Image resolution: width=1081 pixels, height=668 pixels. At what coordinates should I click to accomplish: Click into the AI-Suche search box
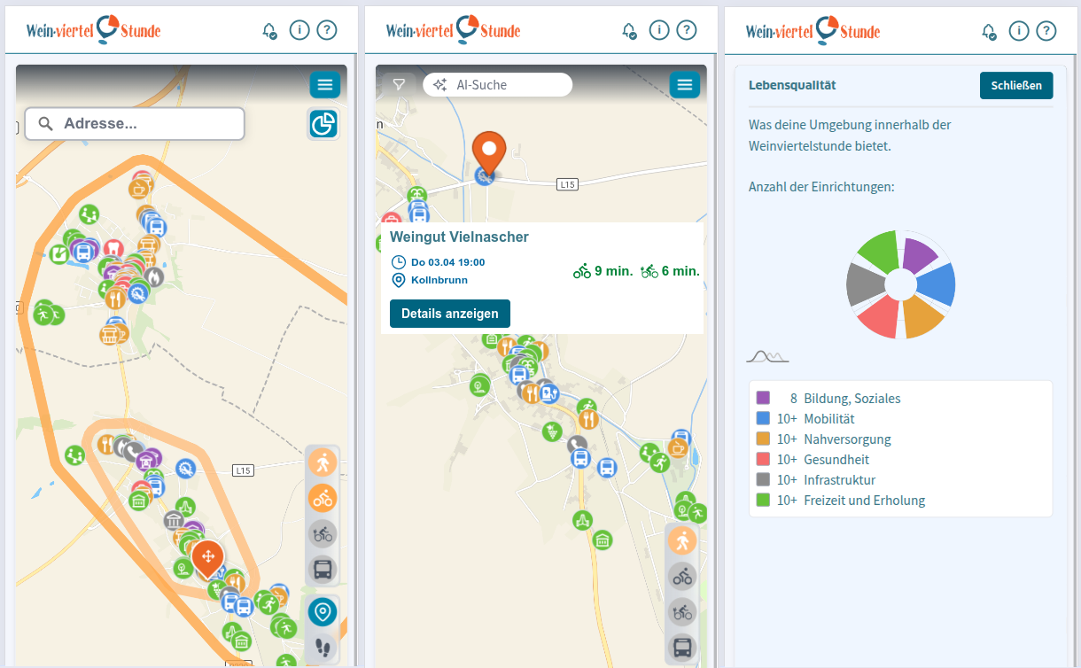[498, 85]
